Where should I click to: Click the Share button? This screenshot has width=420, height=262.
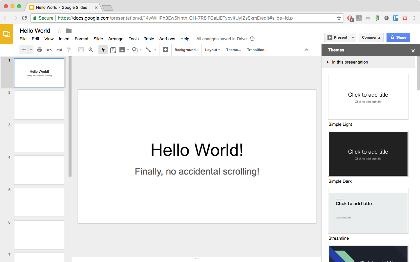398,37
